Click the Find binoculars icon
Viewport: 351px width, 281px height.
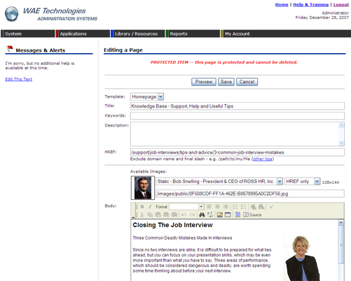point(202,215)
